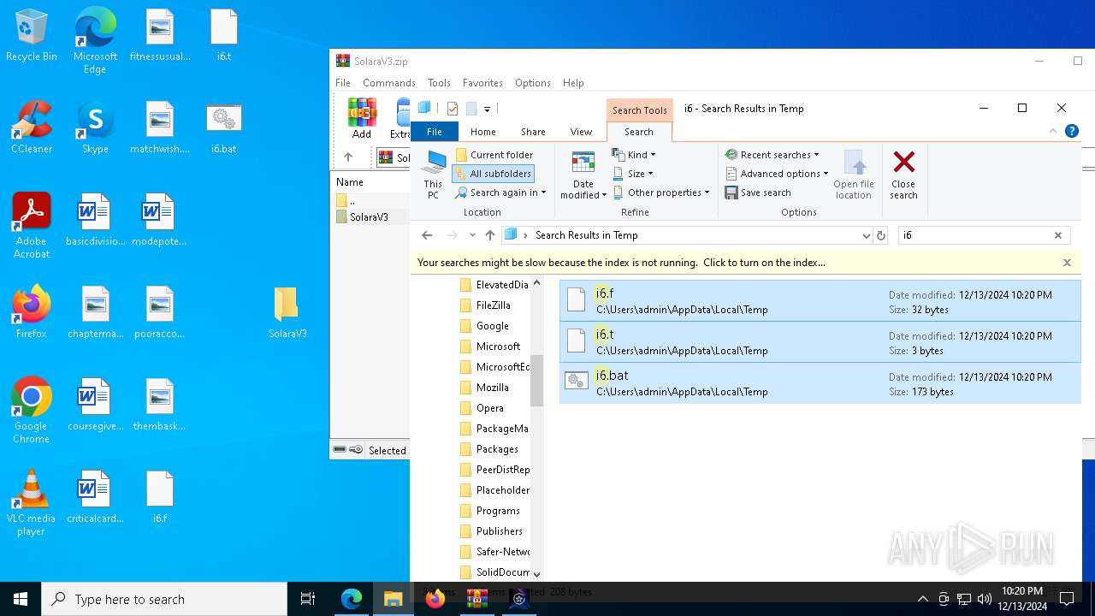
Task: Open Google Chrome desktop shortcut
Action: click(x=32, y=411)
